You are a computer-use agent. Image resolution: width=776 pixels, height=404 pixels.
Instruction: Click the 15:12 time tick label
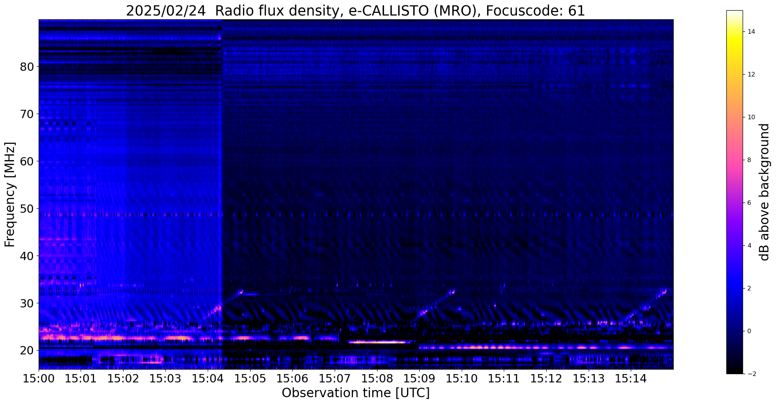coord(546,378)
